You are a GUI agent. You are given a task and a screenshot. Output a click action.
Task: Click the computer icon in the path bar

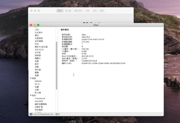tap(31, 114)
